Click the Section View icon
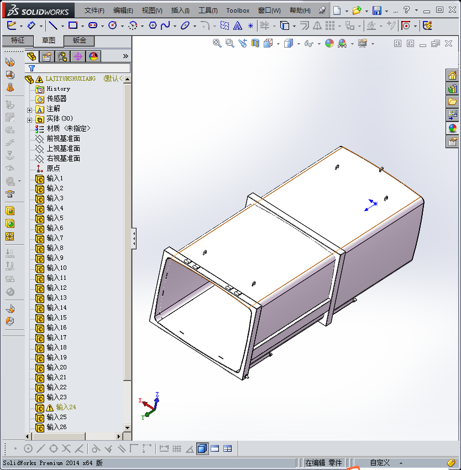Viewport: 461px width, 470px height. pos(255,44)
